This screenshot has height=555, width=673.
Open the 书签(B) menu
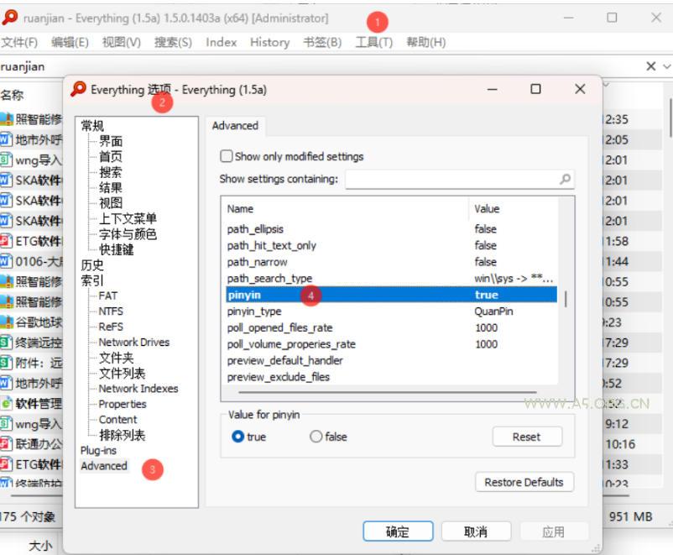(x=322, y=42)
